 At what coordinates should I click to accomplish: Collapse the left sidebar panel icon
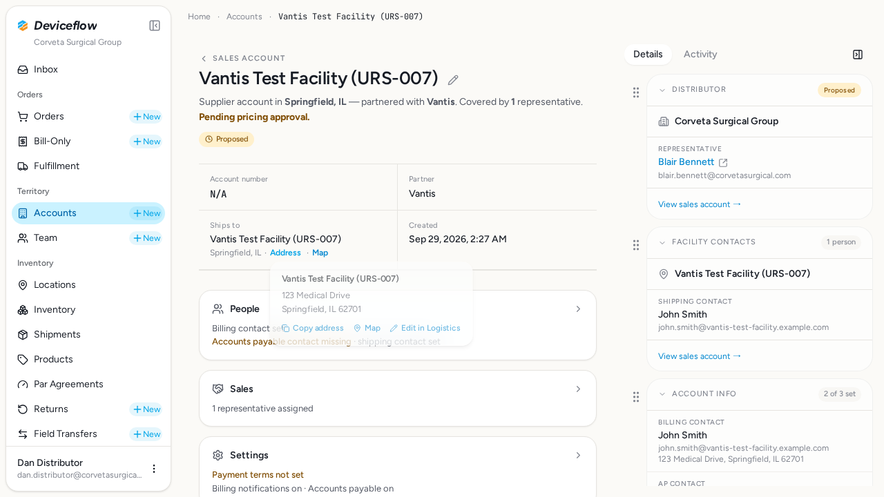(155, 26)
